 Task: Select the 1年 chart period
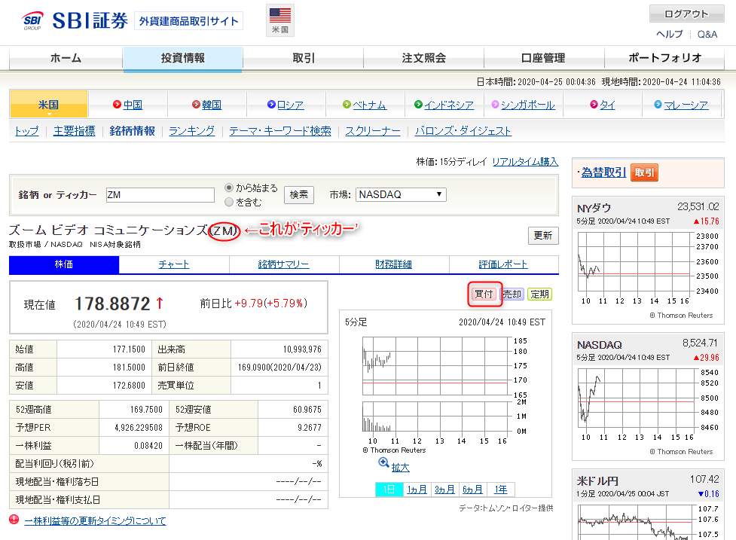pyautogui.click(x=501, y=490)
